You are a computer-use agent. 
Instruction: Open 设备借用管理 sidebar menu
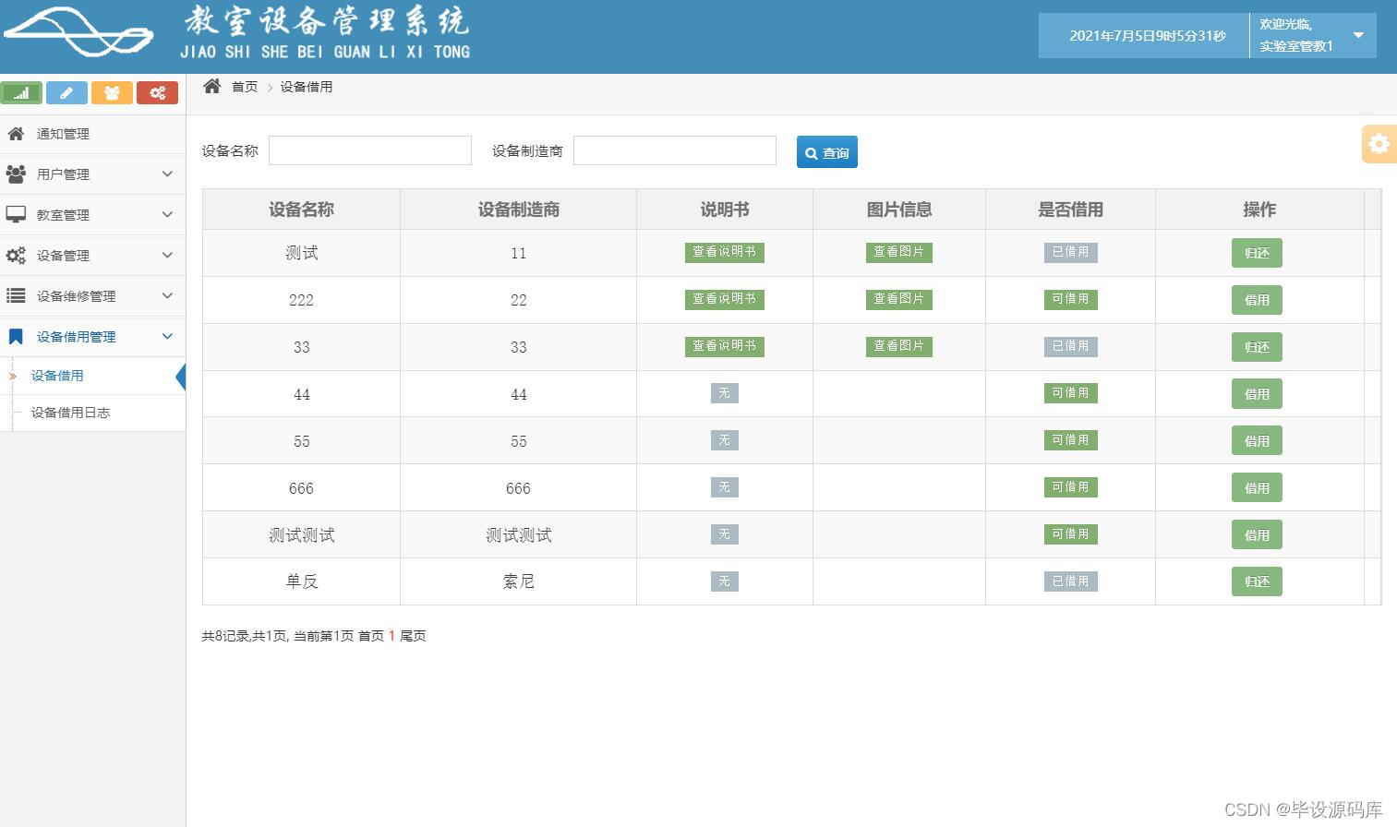pos(92,337)
